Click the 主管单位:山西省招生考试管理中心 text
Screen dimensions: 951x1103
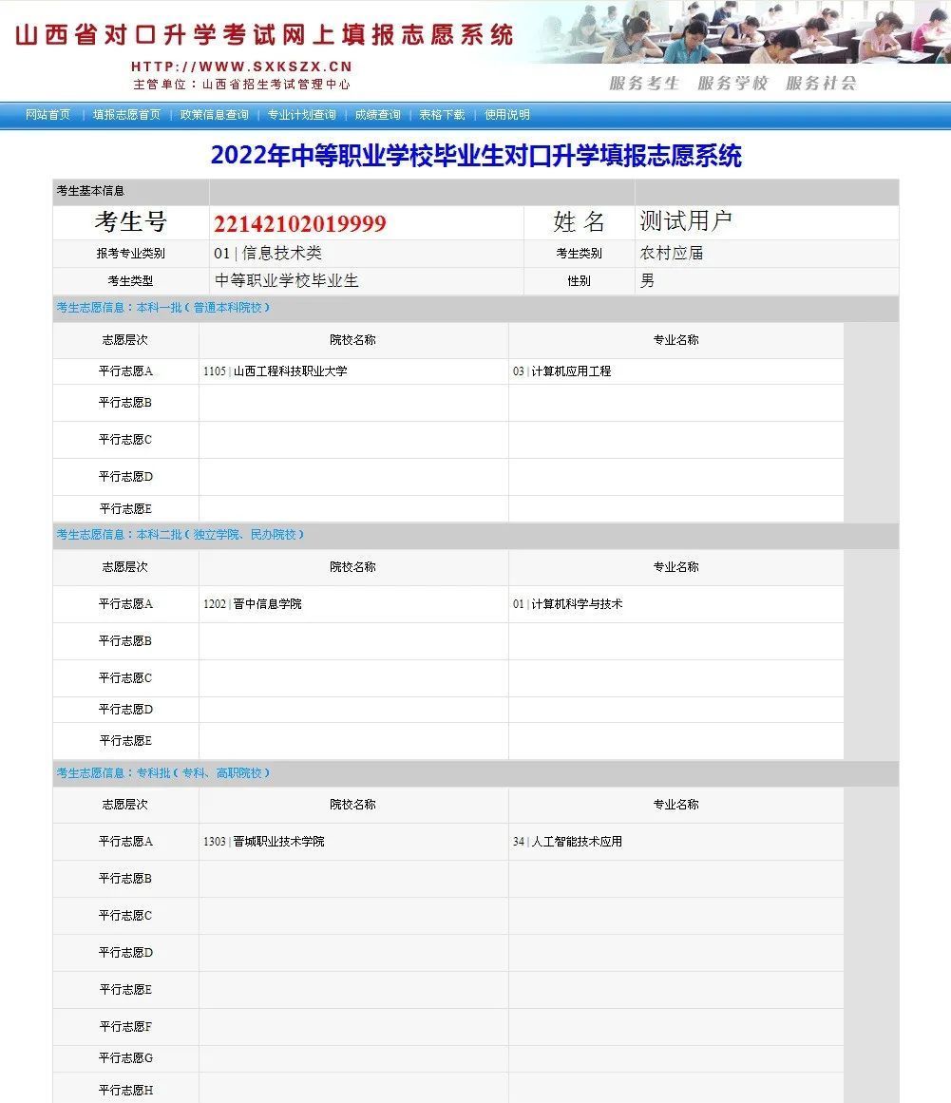pos(241,85)
